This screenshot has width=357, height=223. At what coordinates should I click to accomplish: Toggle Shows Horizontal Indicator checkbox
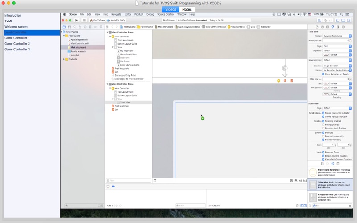pyautogui.click(x=323, y=113)
